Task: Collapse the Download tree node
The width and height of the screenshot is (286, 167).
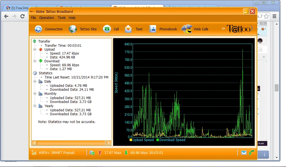Action: pos(35,61)
